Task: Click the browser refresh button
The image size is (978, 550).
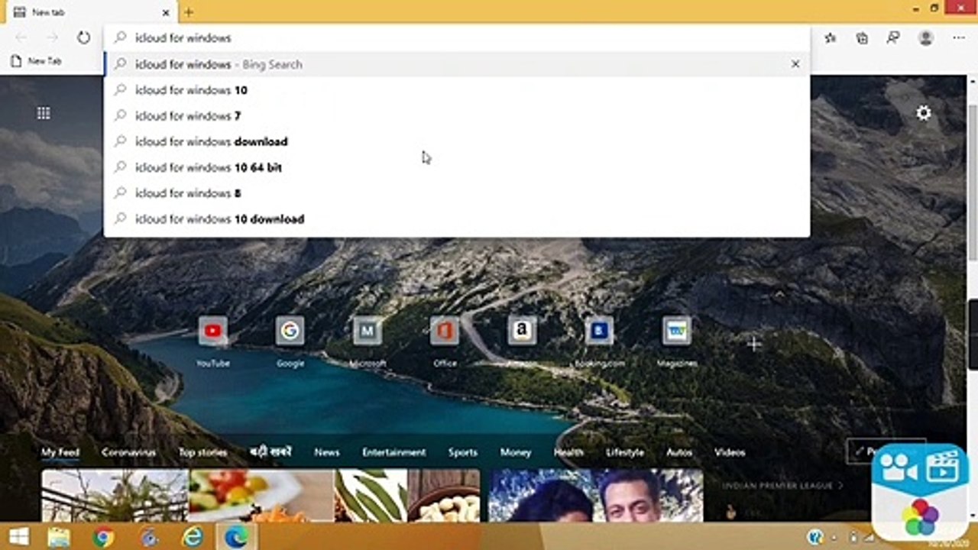Action: point(83,37)
